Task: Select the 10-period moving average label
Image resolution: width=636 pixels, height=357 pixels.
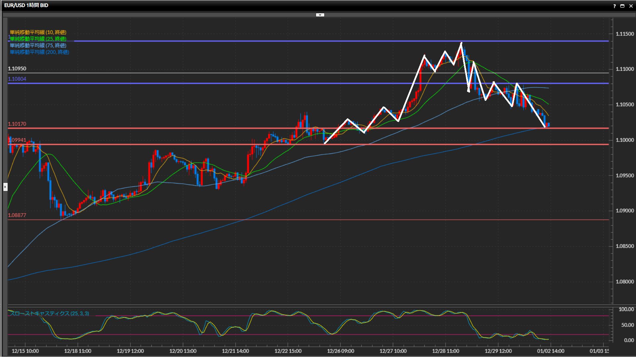Action: pyautogui.click(x=38, y=32)
